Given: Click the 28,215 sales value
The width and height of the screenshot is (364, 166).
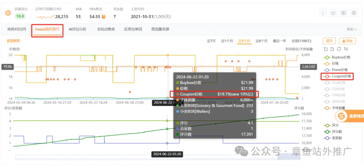Looking at the screenshot, I should click(x=62, y=17).
